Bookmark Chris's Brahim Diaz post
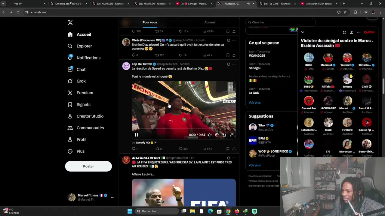 (228, 55)
